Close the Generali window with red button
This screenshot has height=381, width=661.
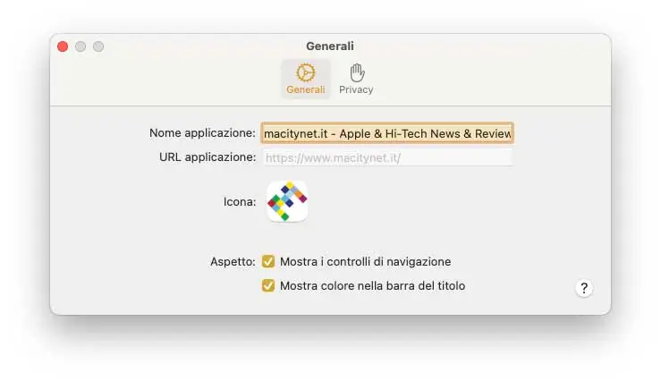(x=63, y=47)
